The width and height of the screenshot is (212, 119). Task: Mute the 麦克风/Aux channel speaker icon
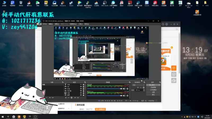pyautogui.click(x=124, y=96)
